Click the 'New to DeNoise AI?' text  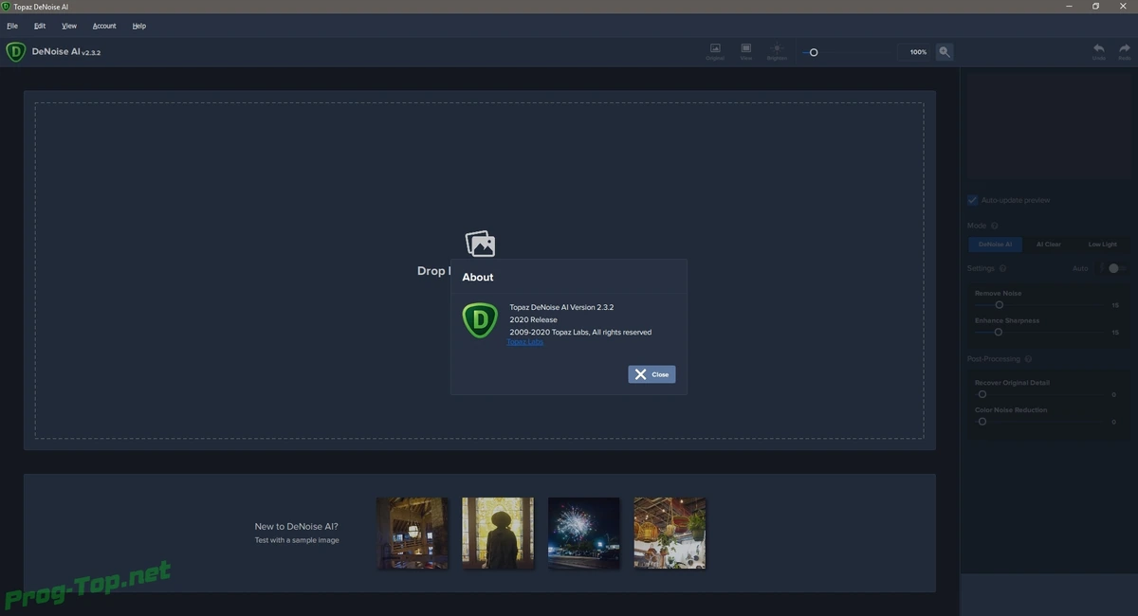point(296,526)
